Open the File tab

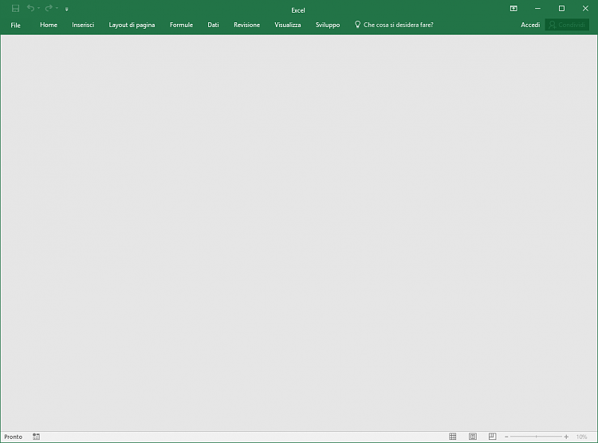pos(16,25)
